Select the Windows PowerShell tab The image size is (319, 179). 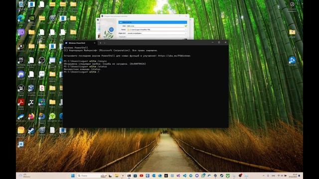(80, 43)
